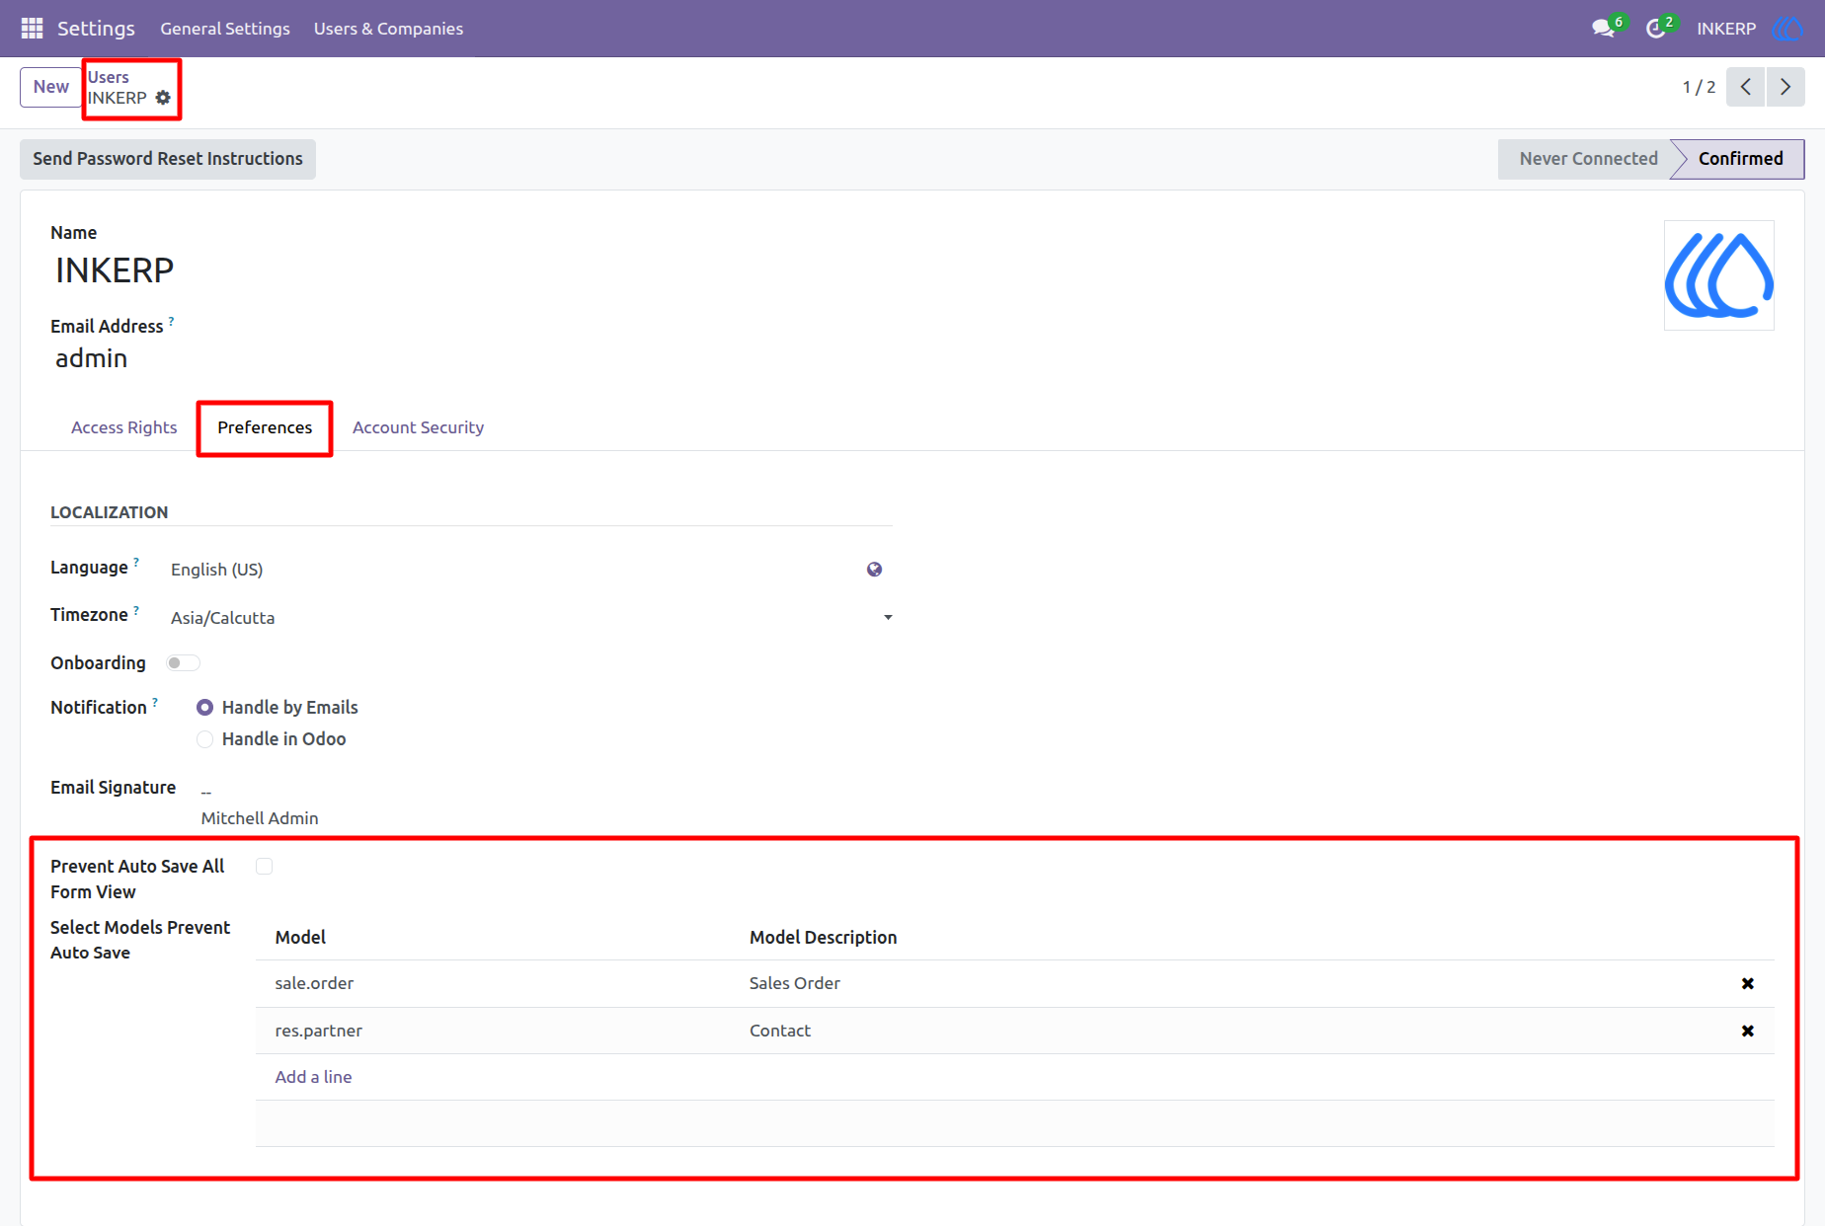Click Add a line link

click(313, 1077)
